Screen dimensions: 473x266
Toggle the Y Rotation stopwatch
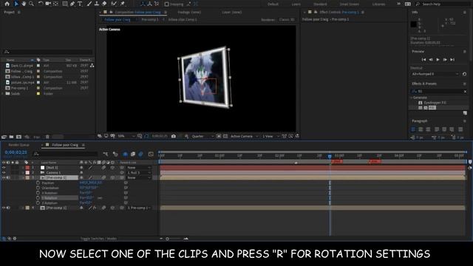(38, 198)
